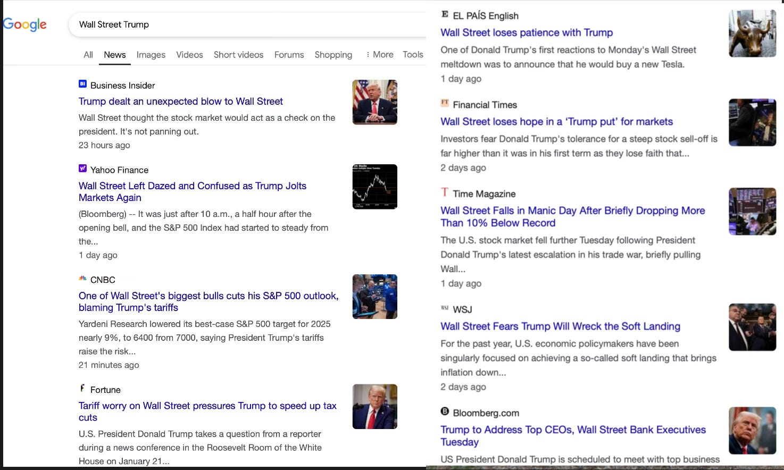784x470 pixels.
Task: Click the Financial Times source name
Action: tap(485, 105)
